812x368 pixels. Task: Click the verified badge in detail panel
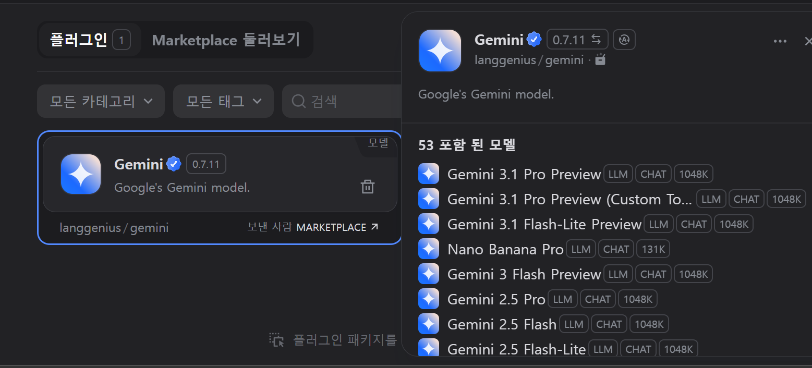coord(534,40)
